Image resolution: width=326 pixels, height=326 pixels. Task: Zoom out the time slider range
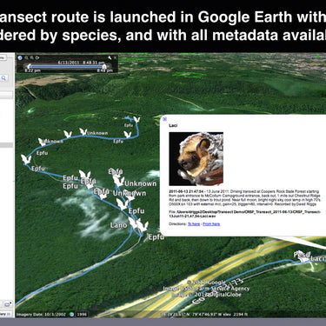[x=26, y=57]
